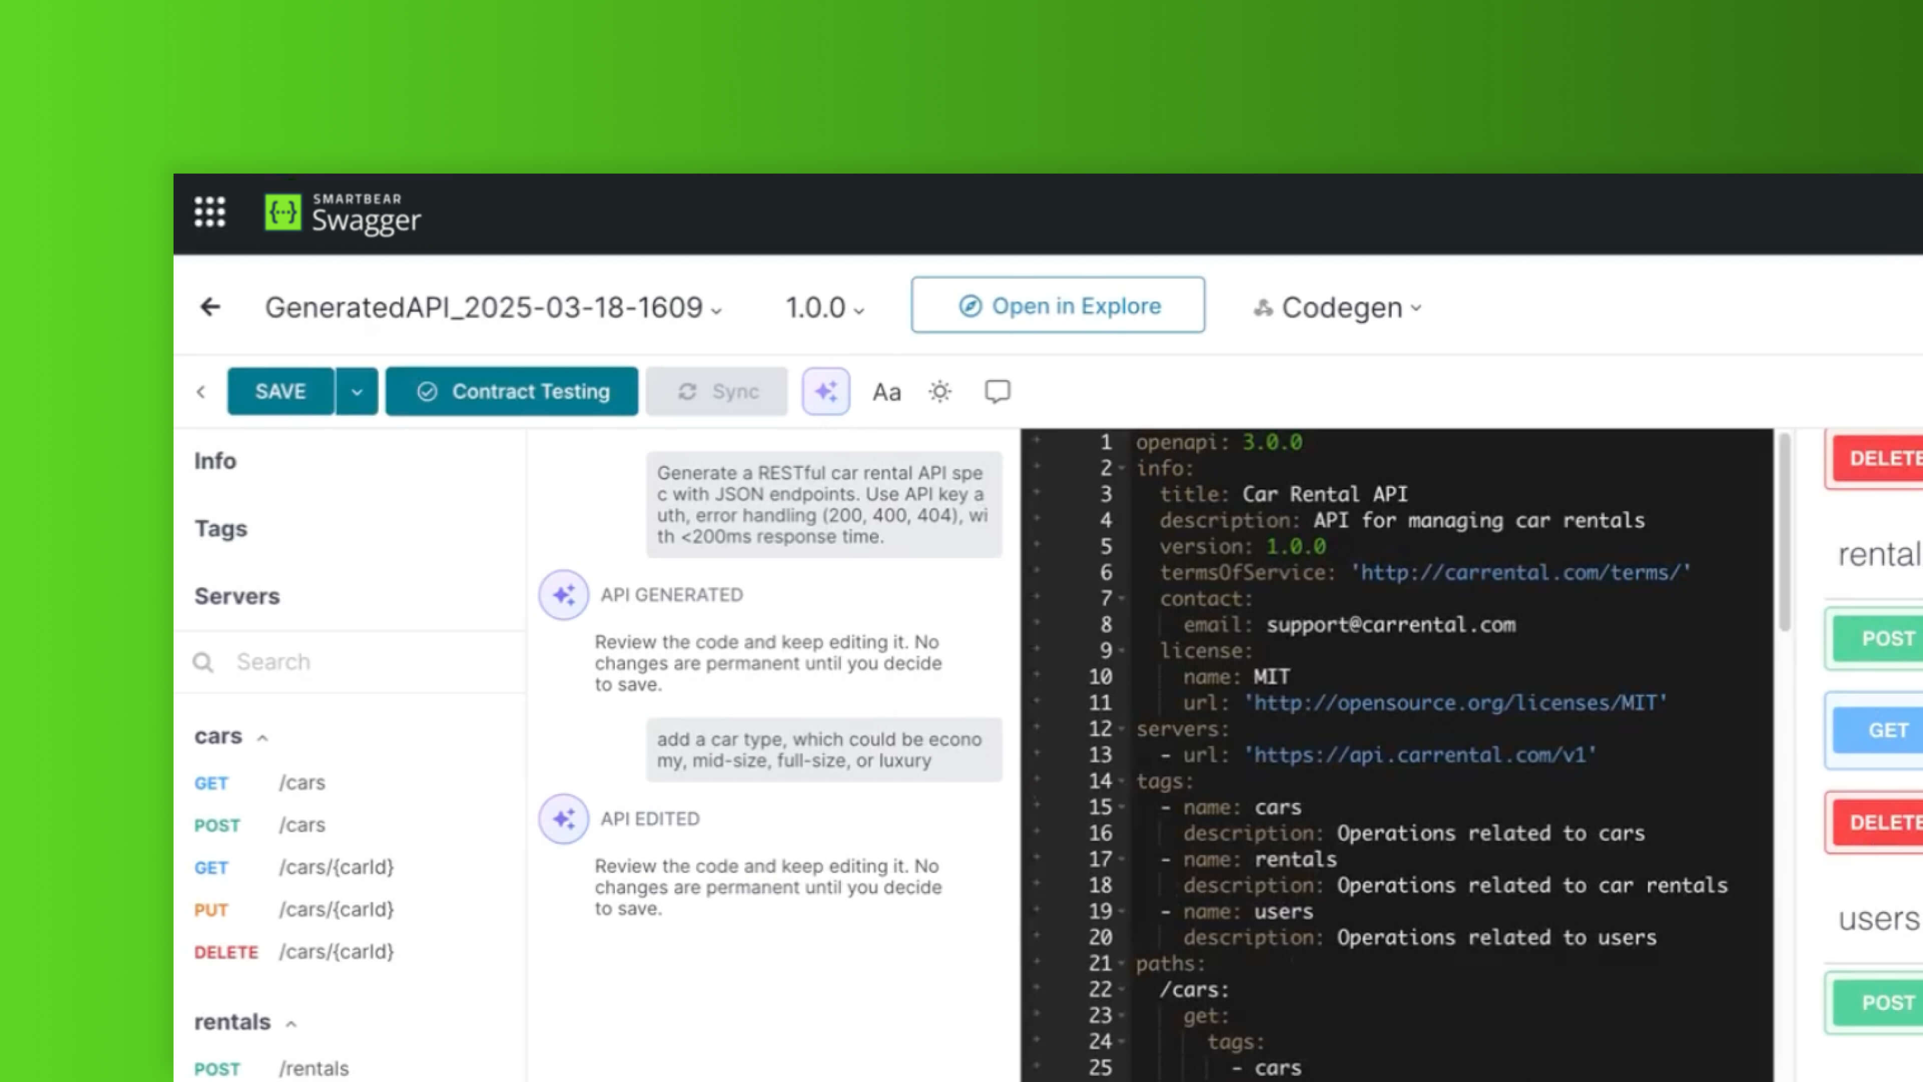
Task: Click the Swagger logo icon
Action: 283,213
